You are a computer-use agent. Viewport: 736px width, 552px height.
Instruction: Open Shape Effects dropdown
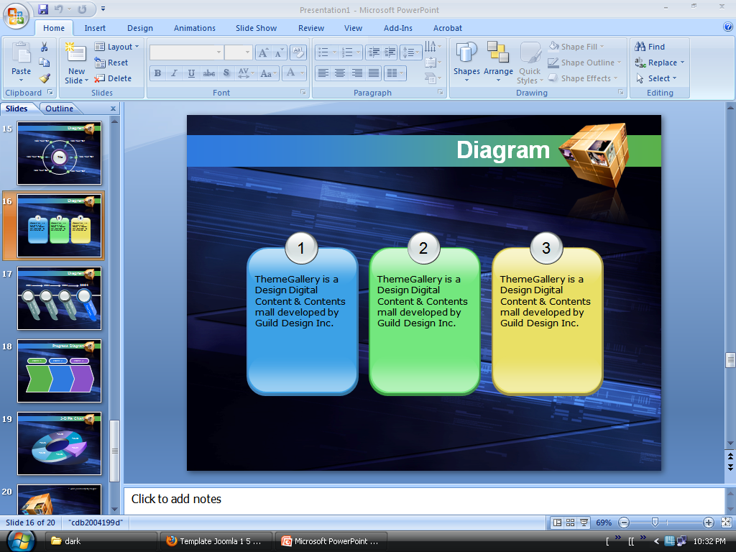coord(583,78)
